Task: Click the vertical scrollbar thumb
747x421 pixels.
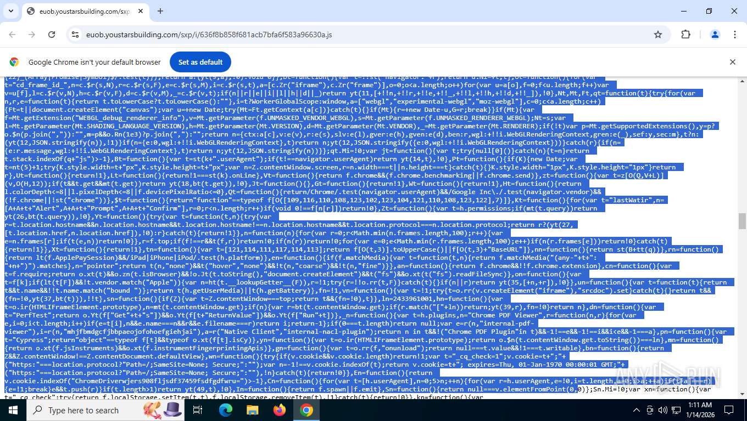Action: pos(742,221)
